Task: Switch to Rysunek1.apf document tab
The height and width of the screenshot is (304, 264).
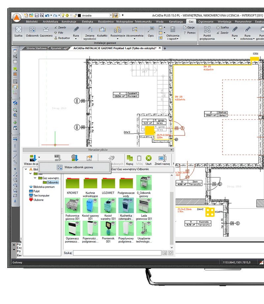Action: tap(60, 48)
